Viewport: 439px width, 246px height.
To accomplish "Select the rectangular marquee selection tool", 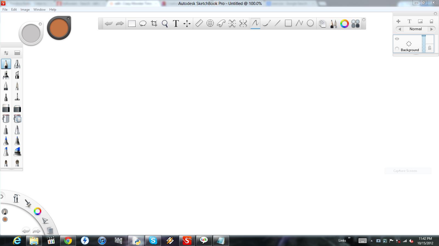I will click(132, 24).
